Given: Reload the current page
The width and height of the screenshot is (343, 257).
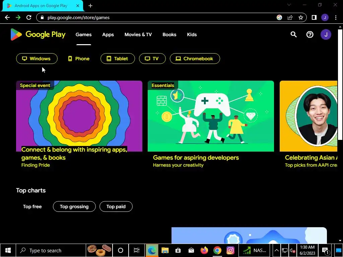Looking at the screenshot, I should (29, 17).
